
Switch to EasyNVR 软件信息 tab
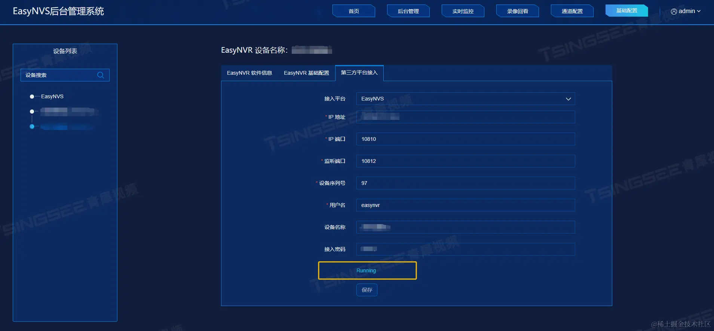(x=249, y=73)
